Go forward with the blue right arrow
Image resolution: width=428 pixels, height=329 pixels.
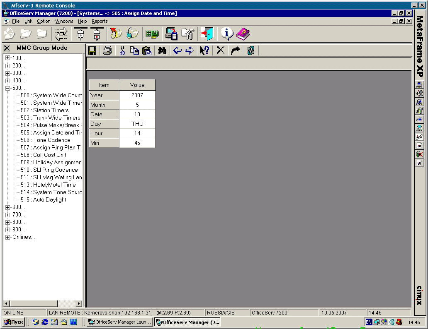pos(190,50)
